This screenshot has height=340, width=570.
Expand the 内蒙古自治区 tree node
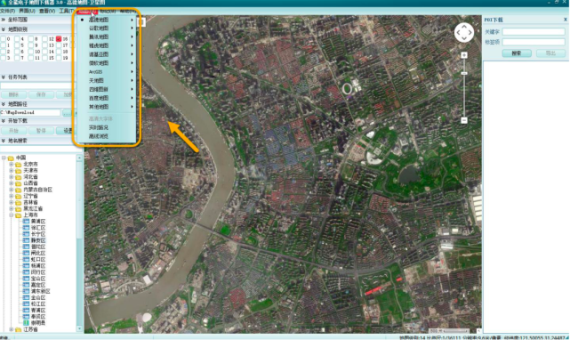click(x=12, y=190)
